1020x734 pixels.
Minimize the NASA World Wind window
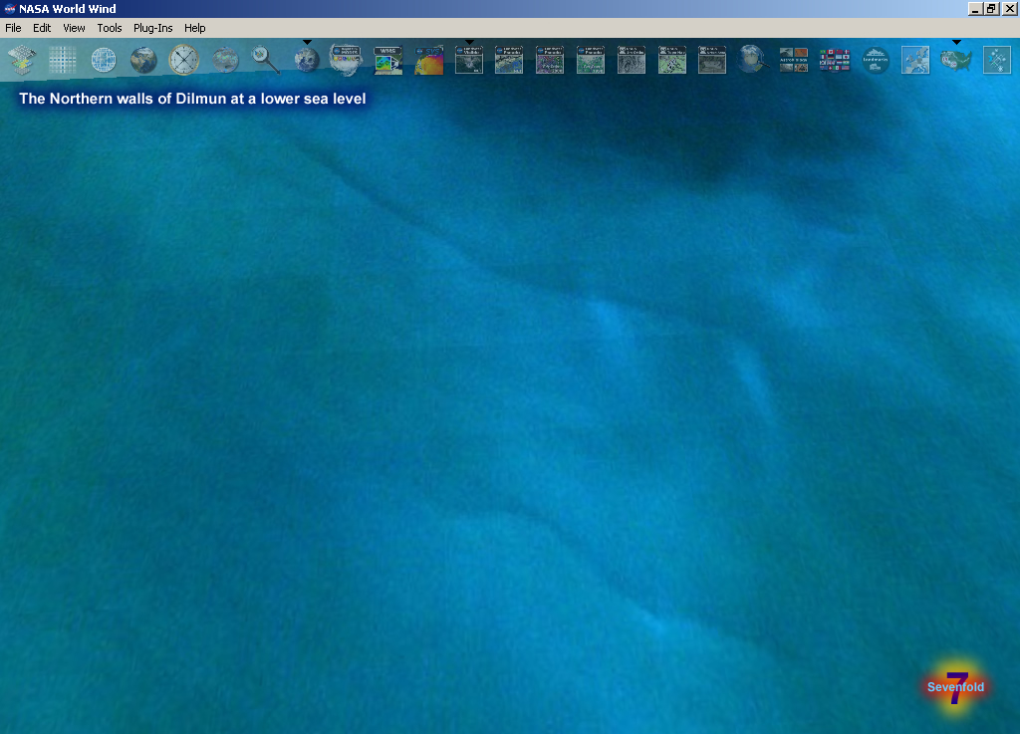pyautogui.click(x=974, y=8)
